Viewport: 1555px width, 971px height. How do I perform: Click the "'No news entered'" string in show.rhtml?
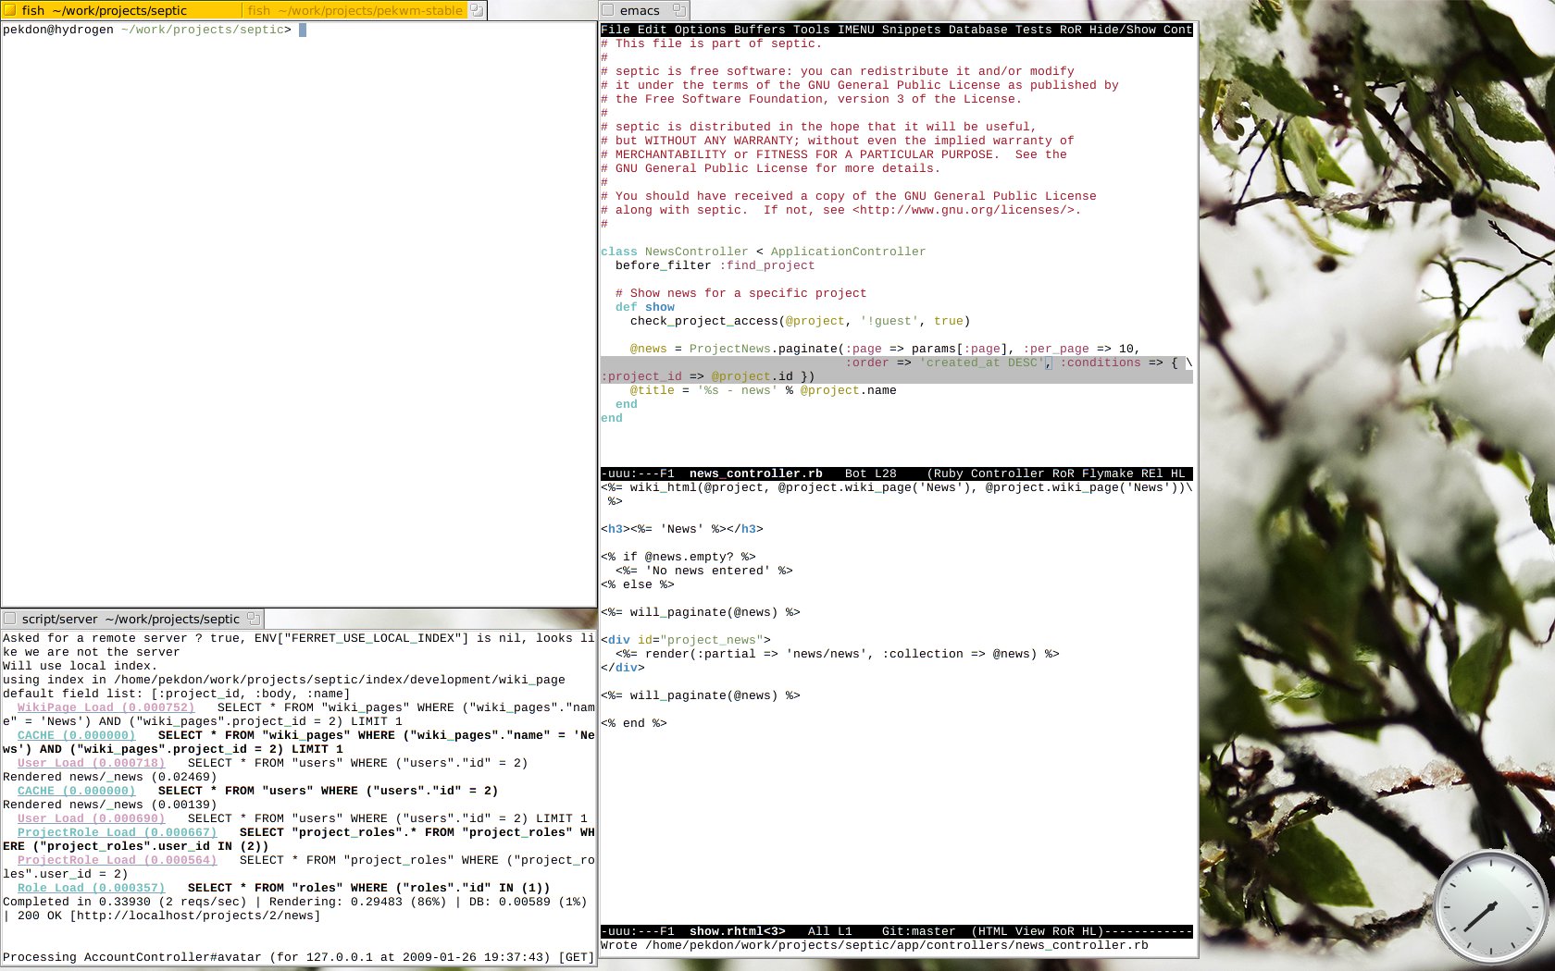pos(708,571)
